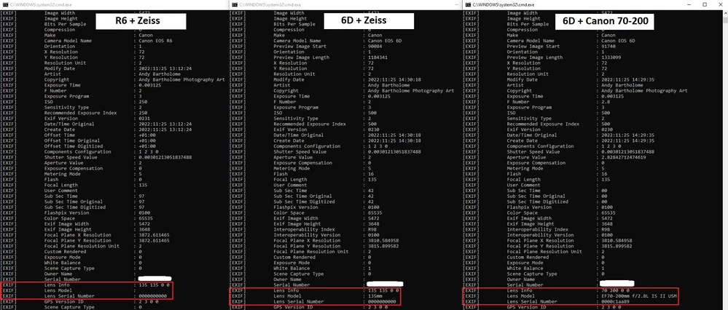Click Sub Sec Time value '42' in the middle window
This screenshot has height=310, width=728.
[x=371, y=191]
